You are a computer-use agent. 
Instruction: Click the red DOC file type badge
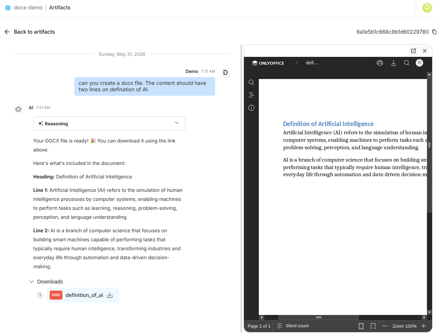56,295
